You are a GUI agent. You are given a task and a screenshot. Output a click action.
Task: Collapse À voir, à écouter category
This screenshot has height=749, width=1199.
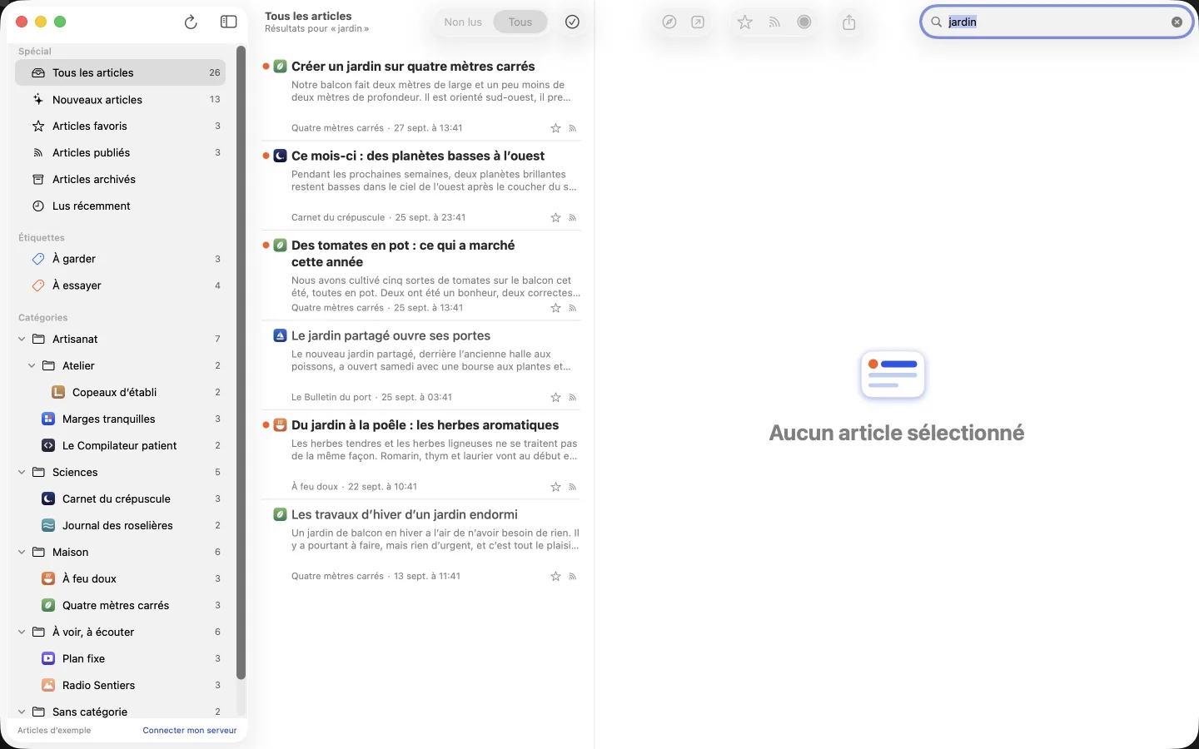pyautogui.click(x=22, y=632)
